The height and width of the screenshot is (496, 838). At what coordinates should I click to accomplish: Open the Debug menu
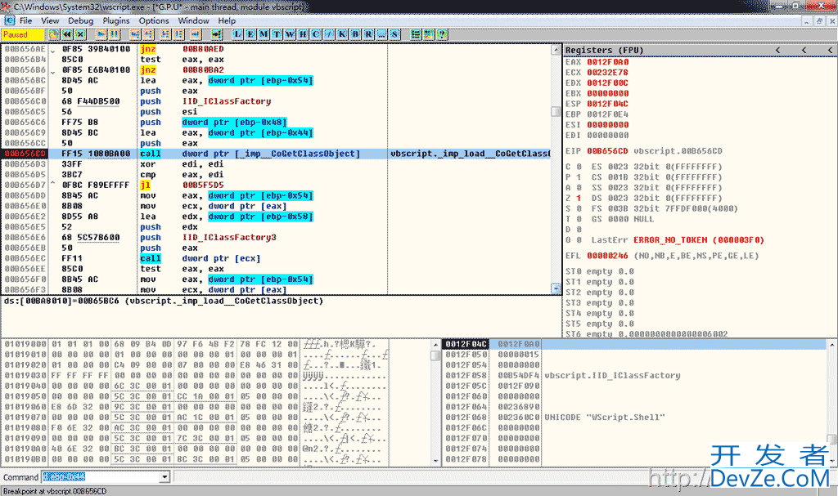(81, 20)
